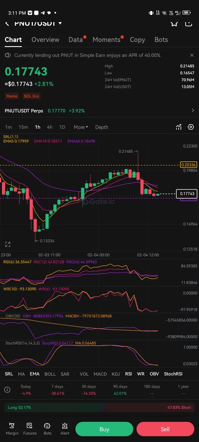199x442 pixels.
Task: Toggle the BOLL indicator
Action: (x=50, y=374)
